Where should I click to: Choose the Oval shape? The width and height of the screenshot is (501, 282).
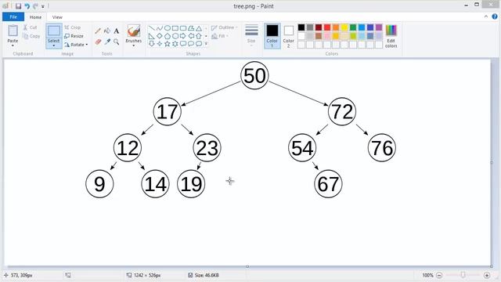pos(167,28)
